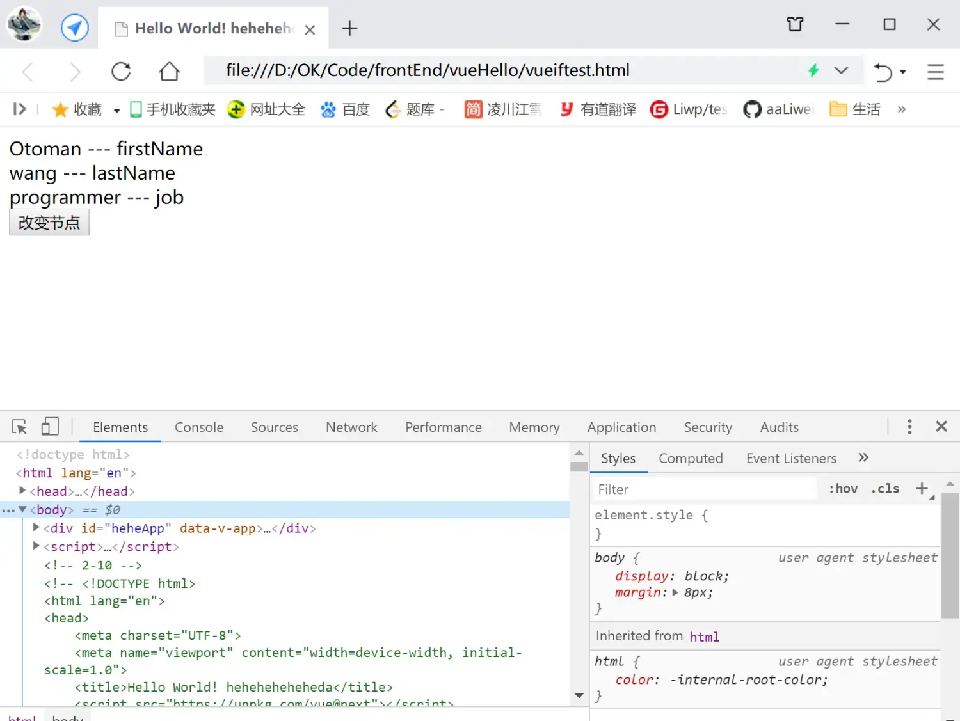Close the Hello World tab
960x721 pixels.
310,29
